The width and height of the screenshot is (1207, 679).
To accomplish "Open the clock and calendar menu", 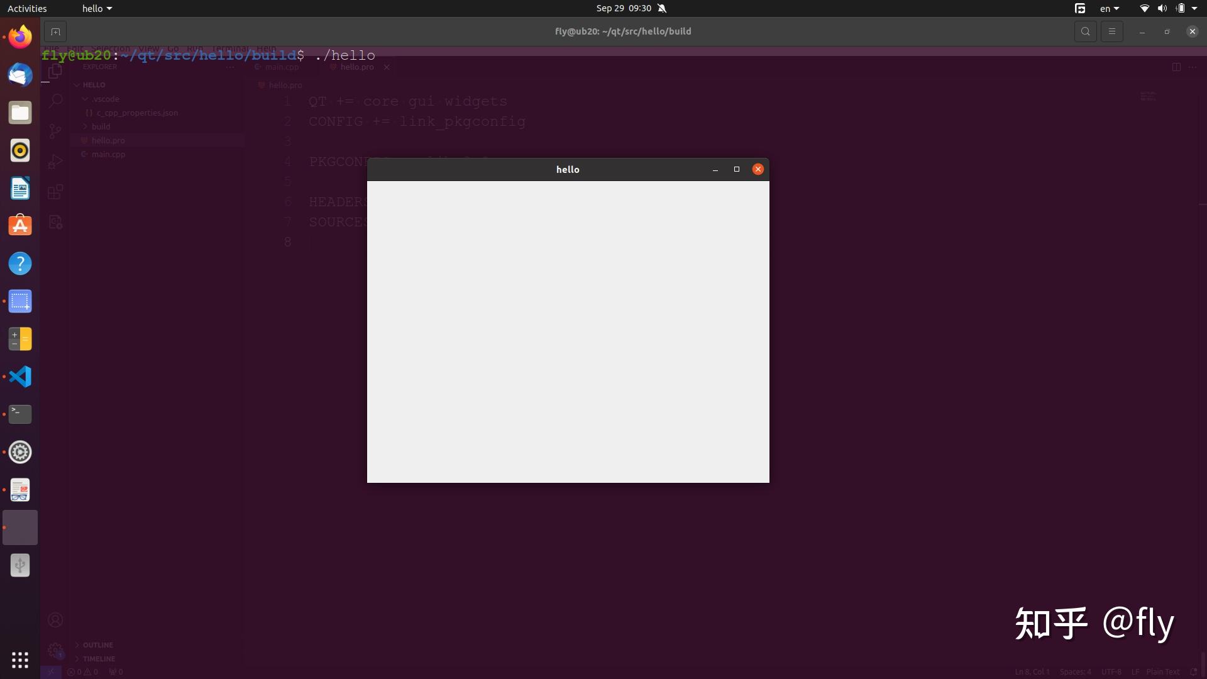I will point(623,8).
